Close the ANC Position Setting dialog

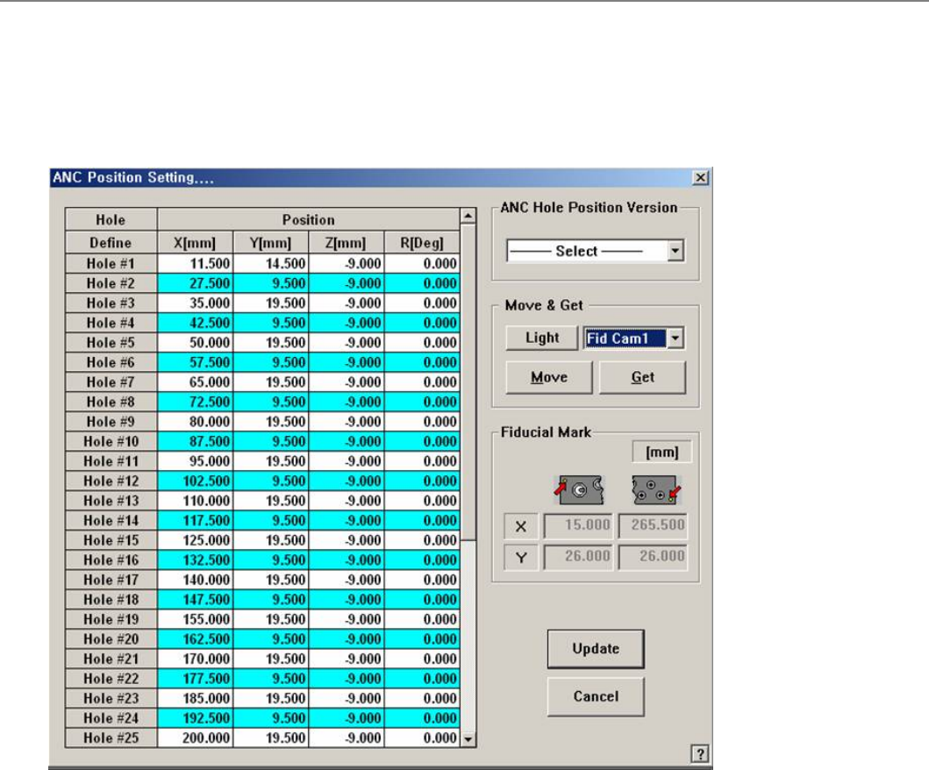pyautogui.click(x=700, y=178)
